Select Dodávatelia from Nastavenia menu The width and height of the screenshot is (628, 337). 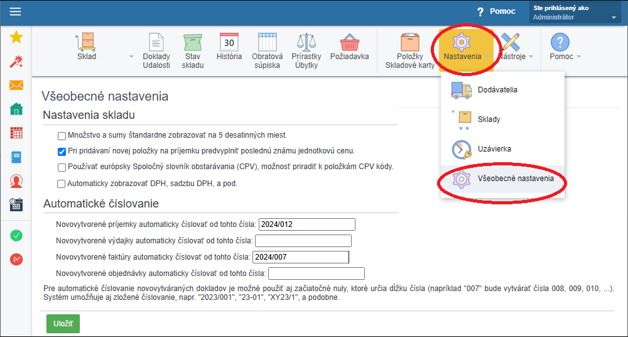click(x=497, y=90)
